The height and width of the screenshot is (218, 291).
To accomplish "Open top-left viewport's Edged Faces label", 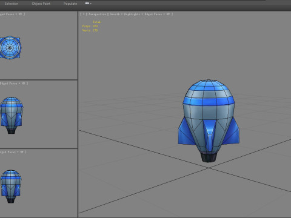I will pos(13,14).
